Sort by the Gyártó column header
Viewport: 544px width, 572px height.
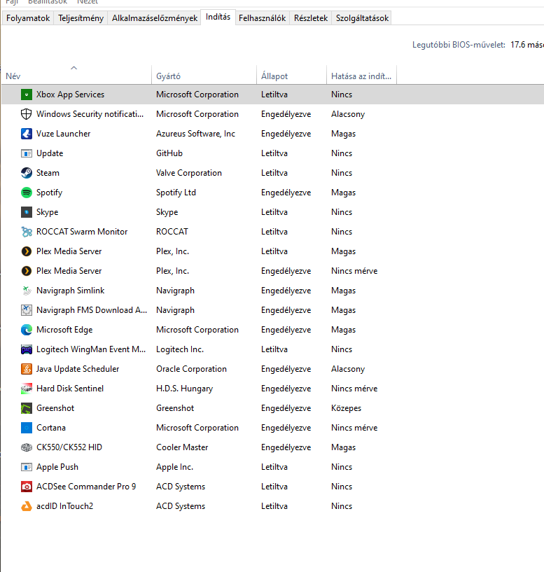(204, 76)
